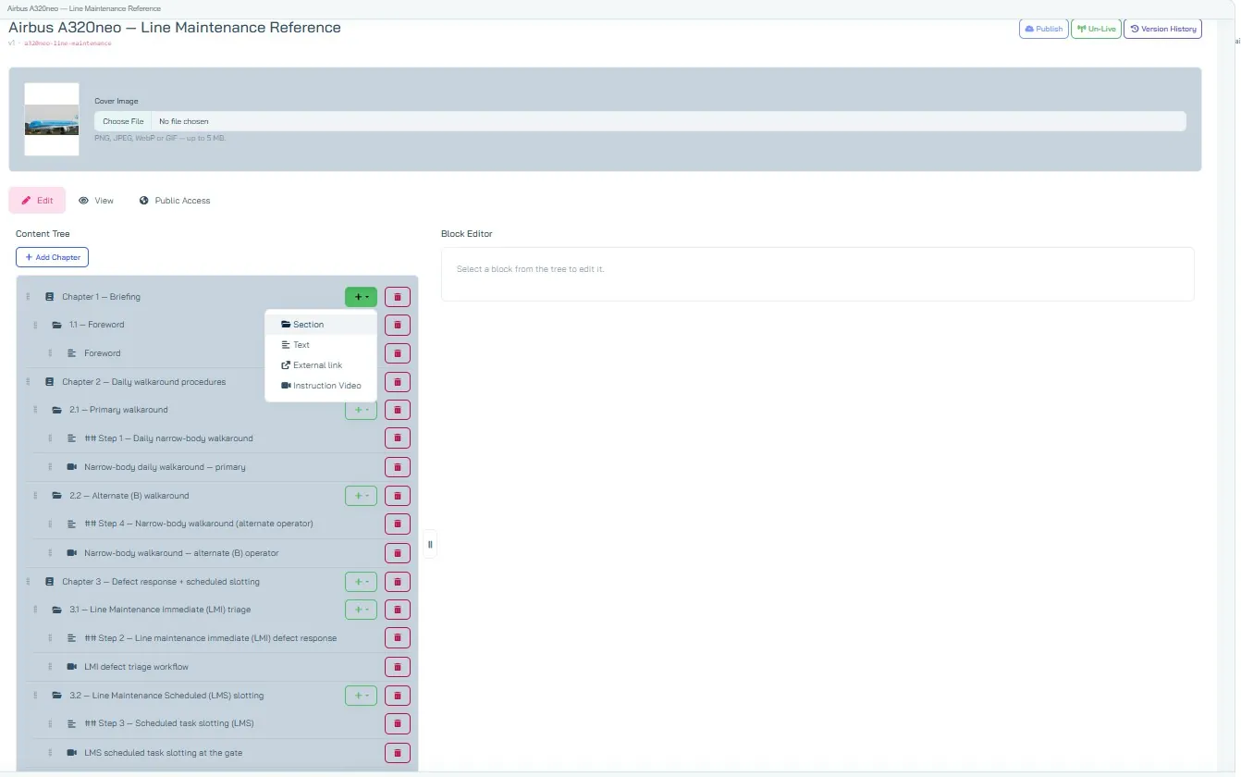1241x777 pixels.
Task: Delete section 3.1 LMI triage
Action: coord(398,610)
